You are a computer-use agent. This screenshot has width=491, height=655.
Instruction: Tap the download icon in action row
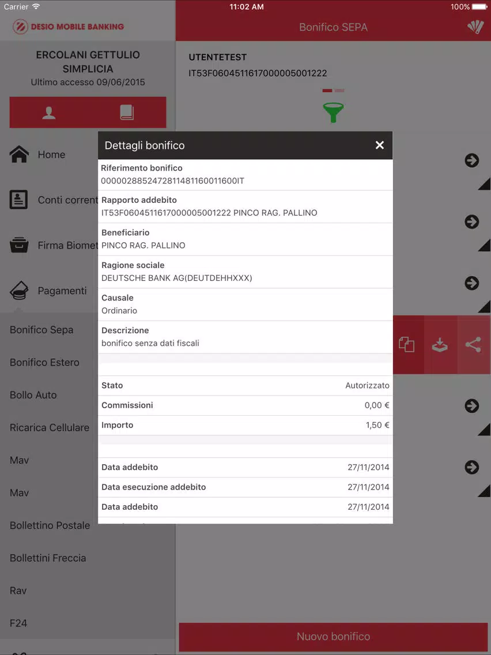pos(440,345)
